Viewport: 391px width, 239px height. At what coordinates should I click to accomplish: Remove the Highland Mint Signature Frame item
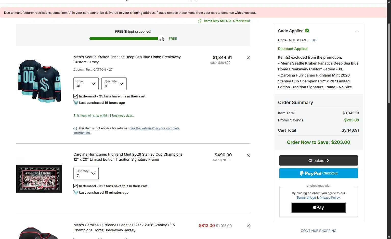pyautogui.click(x=248, y=155)
